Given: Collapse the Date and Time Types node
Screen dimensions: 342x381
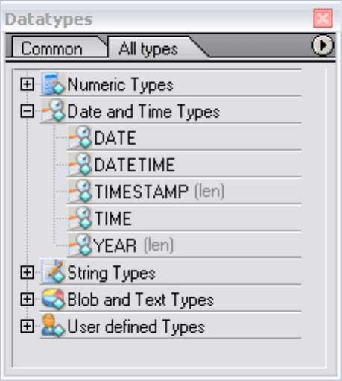Looking at the screenshot, I should tap(27, 111).
